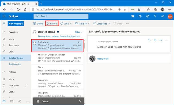174x105 pixels.
Task: Open the Outlook help question mark
Action: coord(155,16)
